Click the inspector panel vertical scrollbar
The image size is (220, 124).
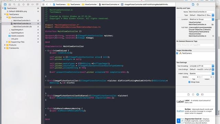(219, 43)
